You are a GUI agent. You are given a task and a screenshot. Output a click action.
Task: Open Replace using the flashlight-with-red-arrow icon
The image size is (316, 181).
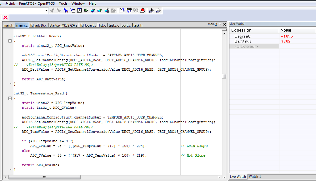click(72, 10)
